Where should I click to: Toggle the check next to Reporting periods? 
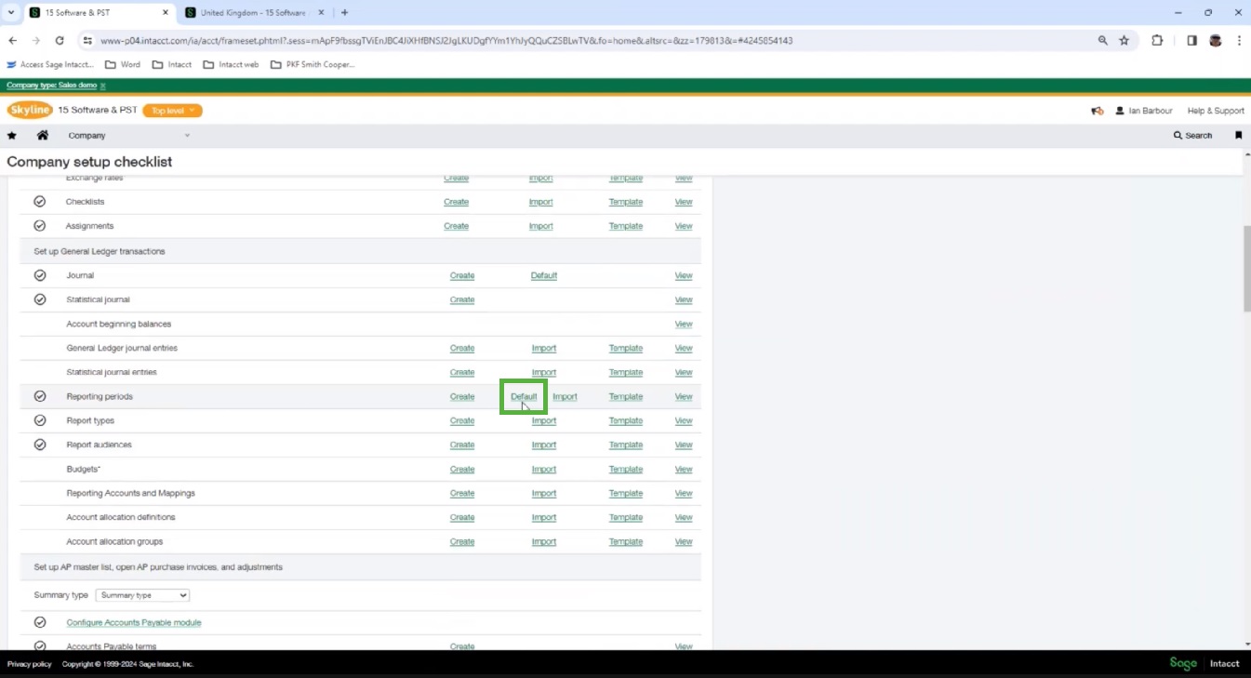pos(40,395)
